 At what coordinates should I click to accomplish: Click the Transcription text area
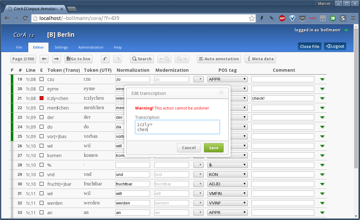[x=177, y=127]
